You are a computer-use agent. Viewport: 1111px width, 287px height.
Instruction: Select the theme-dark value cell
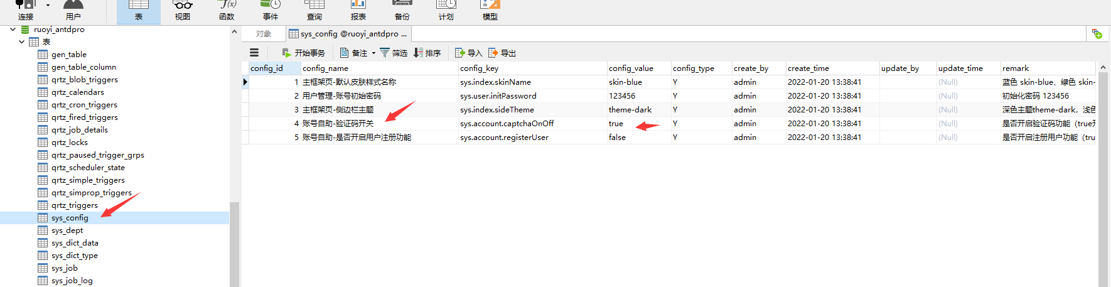click(638, 110)
